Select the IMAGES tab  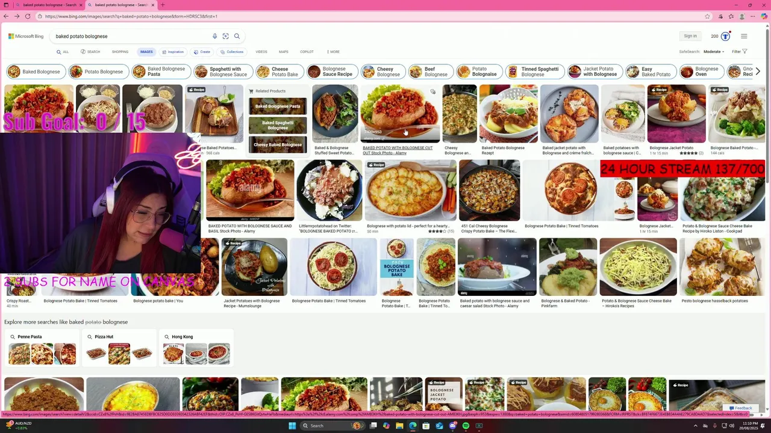point(146,52)
